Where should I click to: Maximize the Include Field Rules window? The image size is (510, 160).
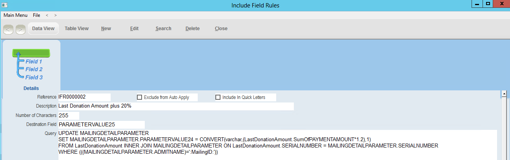(x=488, y=4)
